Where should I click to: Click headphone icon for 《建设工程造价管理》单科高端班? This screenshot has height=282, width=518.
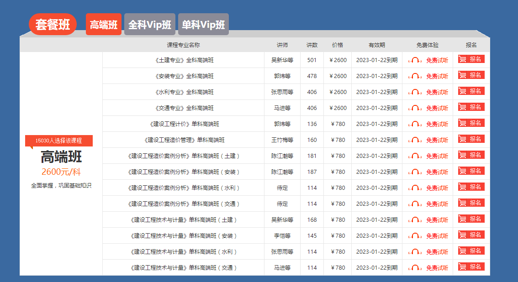415,140
